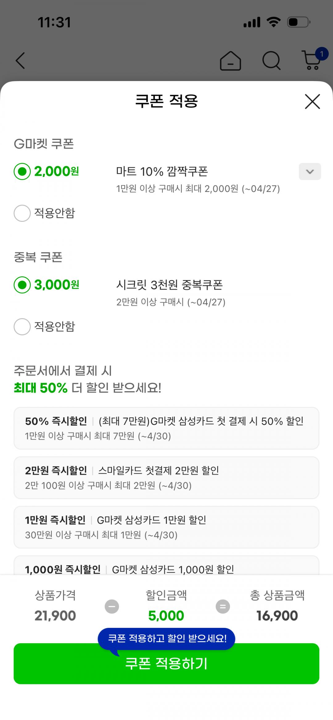Viewport: 333px width, 720px height.
Task: Select 적용안함 under 중복 쿠폰
Action: pos(22,327)
